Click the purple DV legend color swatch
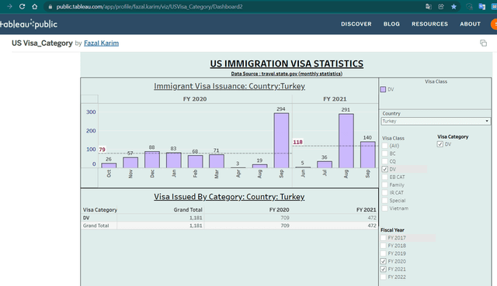Screen dimensions: 497x286 pyautogui.click(x=383, y=90)
